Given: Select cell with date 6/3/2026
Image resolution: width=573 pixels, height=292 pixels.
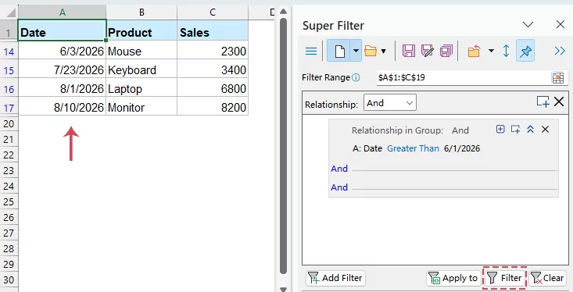Looking at the screenshot, I should (x=62, y=51).
